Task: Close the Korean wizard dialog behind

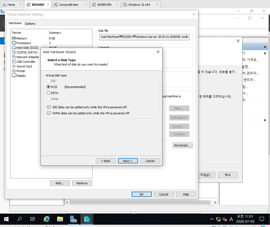Action: point(238,41)
